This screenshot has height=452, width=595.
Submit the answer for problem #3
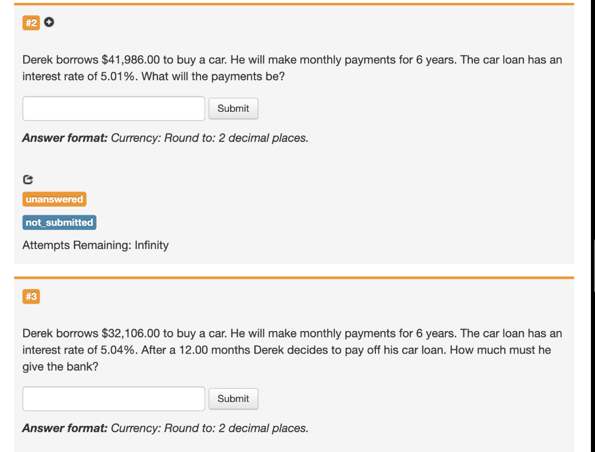(233, 398)
